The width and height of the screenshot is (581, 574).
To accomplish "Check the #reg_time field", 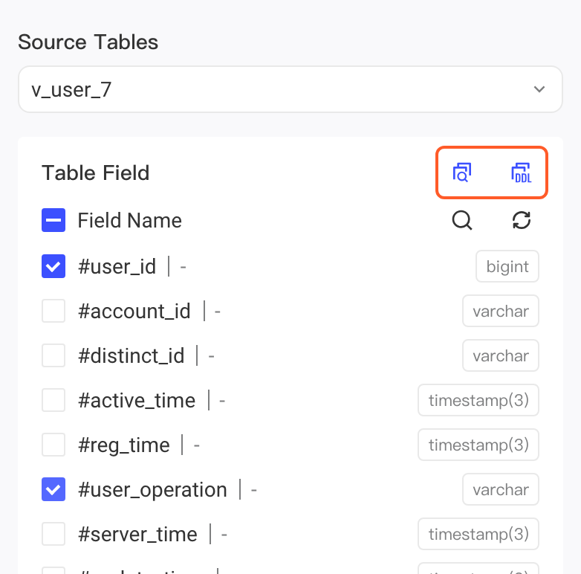I will click(53, 445).
